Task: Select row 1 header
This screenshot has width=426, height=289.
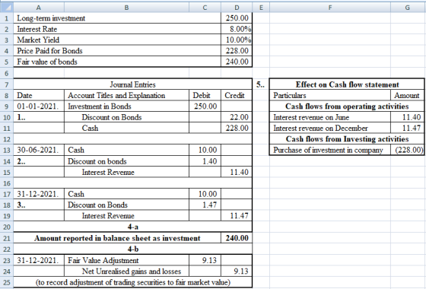Action: pos(7,18)
